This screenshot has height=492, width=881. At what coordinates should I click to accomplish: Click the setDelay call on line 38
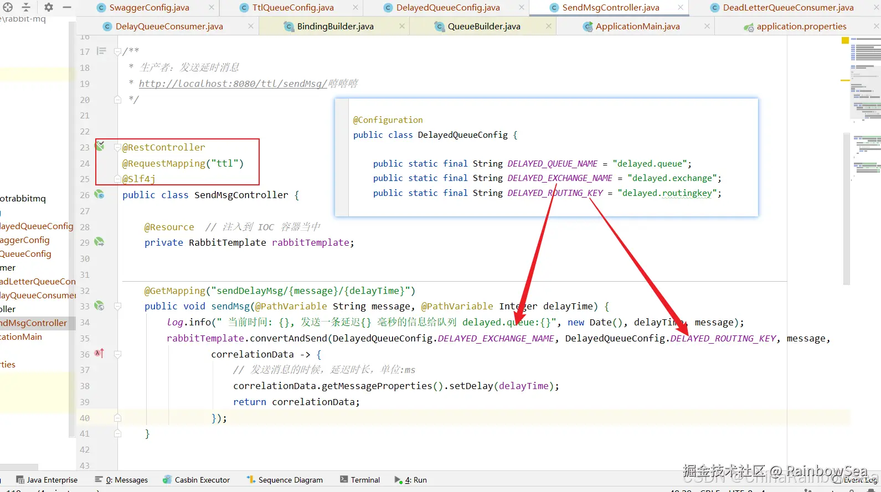pos(471,386)
